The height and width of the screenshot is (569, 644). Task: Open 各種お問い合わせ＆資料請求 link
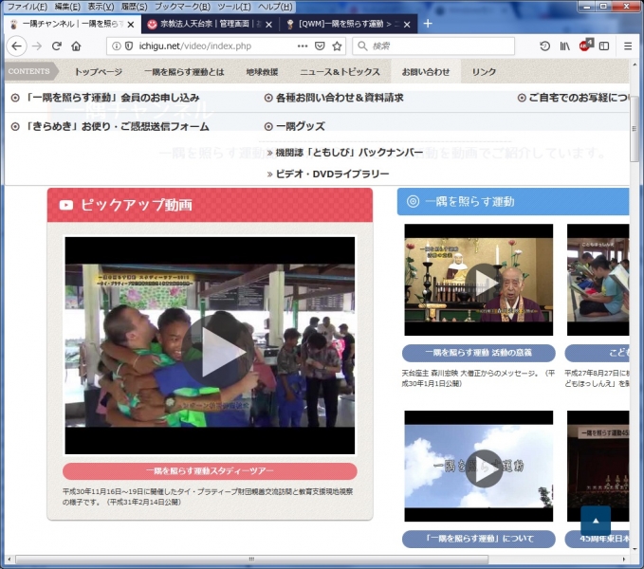click(339, 98)
